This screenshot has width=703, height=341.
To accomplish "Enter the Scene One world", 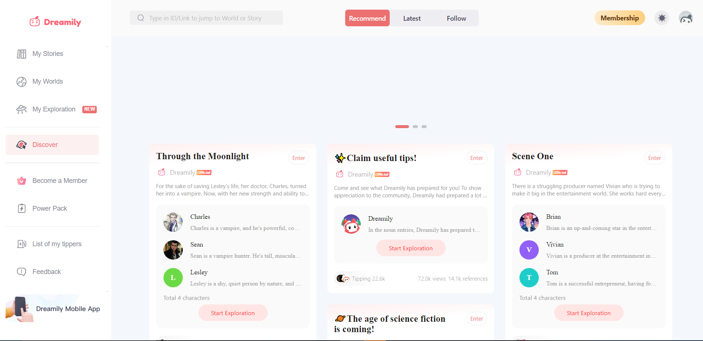I will 654,158.
